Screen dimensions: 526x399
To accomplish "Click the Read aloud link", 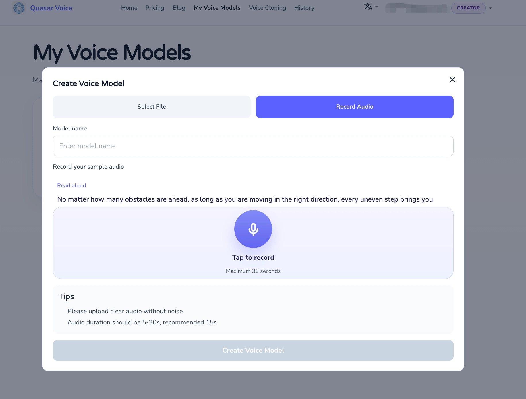I will pyautogui.click(x=71, y=185).
